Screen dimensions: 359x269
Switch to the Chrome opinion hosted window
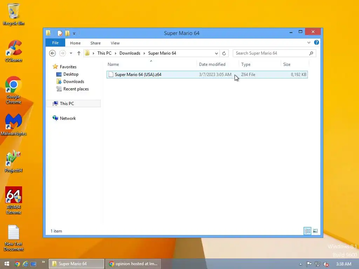(x=133, y=264)
